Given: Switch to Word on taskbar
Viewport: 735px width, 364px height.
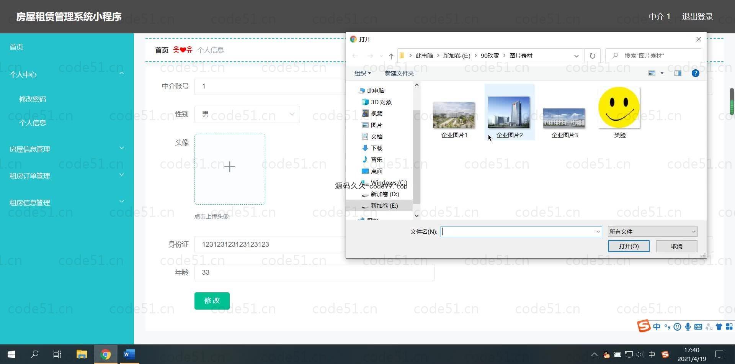Looking at the screenshot, I should (129, 354).
